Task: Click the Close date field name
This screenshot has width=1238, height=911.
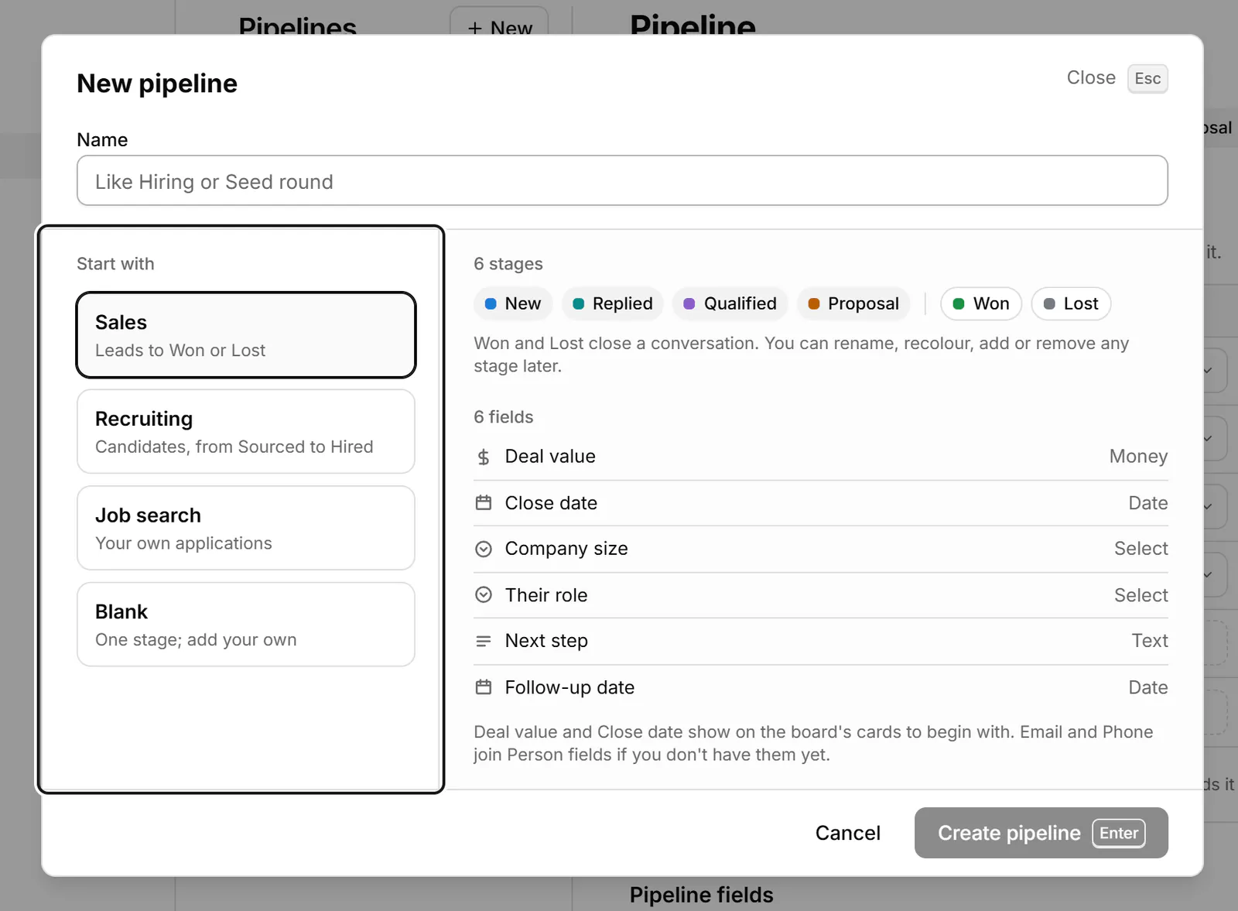Action: [x=551, y=503]
